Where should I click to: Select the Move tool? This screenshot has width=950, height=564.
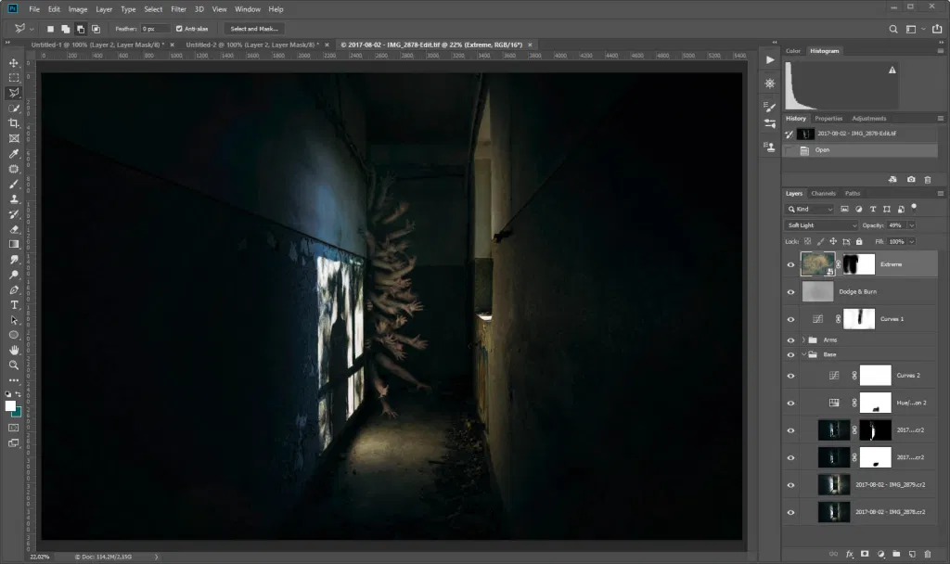pyautogui.click(x=14, y=63)
